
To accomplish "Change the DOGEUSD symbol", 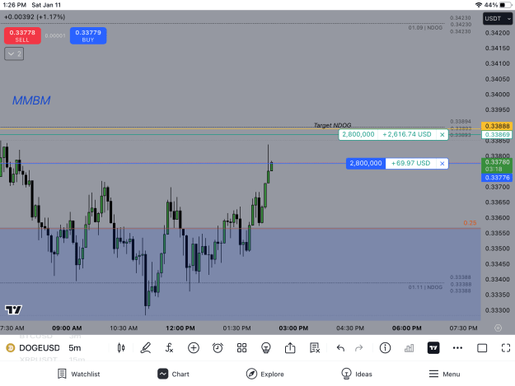I will click(40, 348).
